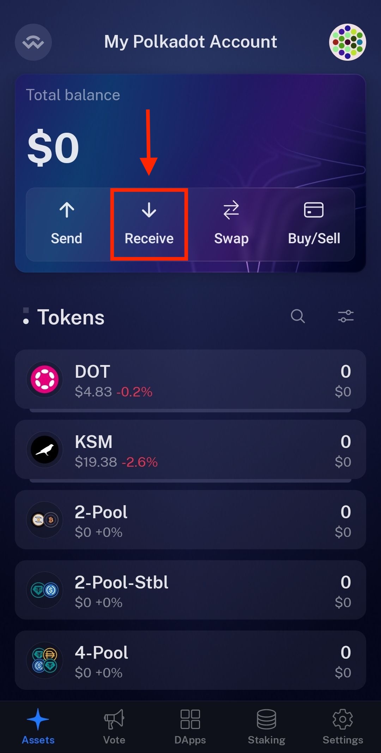The width and height of the screenshot is (381, 753).
Task: Select the 2-Pool-Stbl token entry
Action: (x=190, y=590)
